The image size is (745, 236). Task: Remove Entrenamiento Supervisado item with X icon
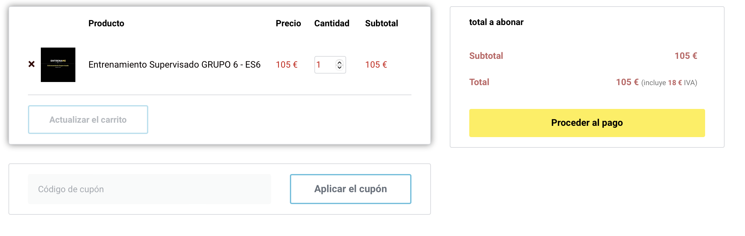click(31, 64)
